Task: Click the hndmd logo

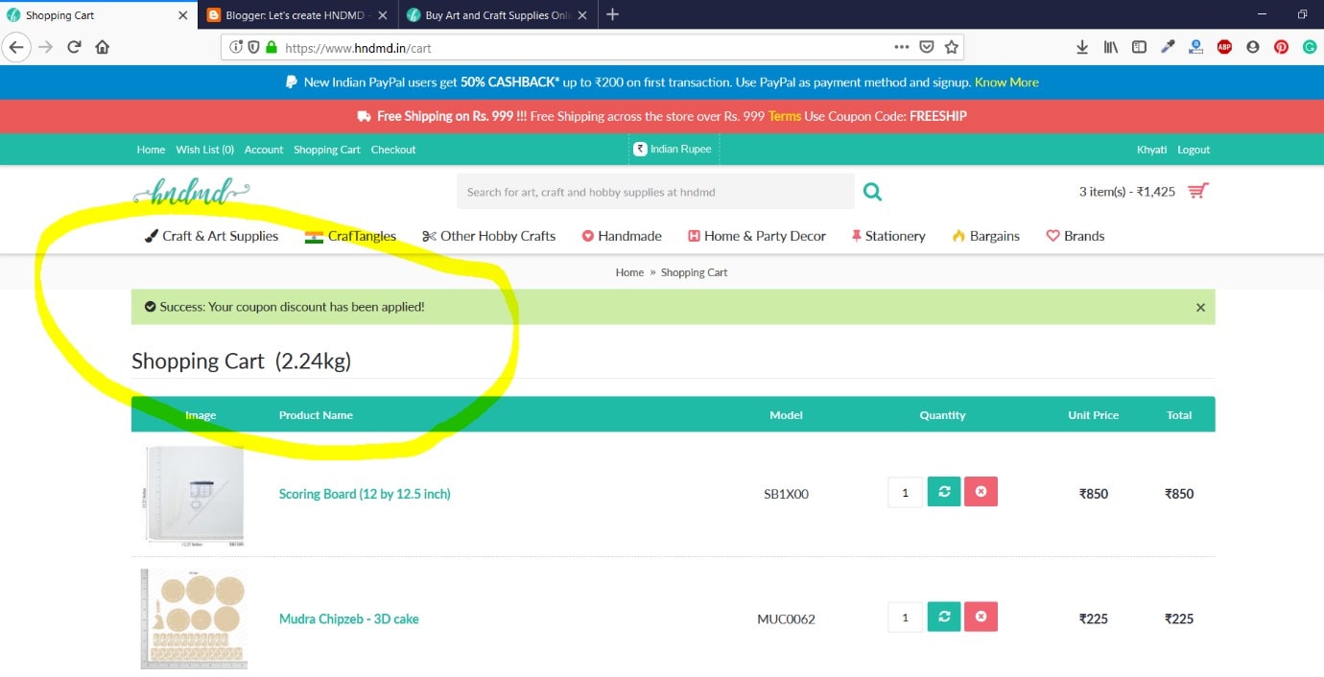Action: 191,192
